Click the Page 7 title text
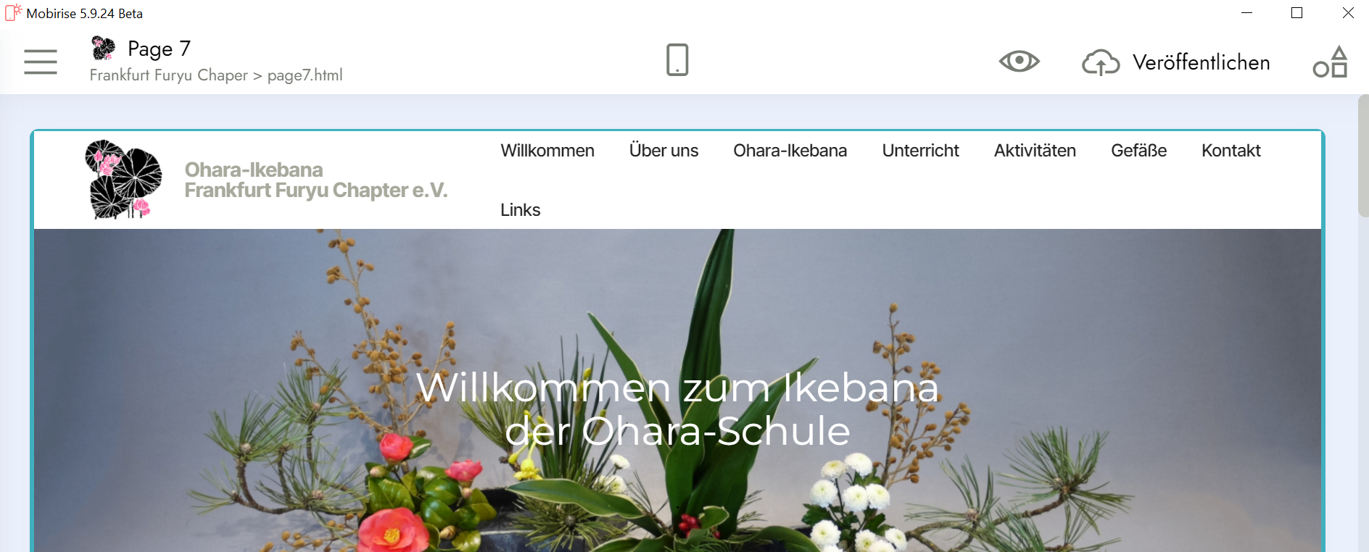This screenshot has width=1369, height=552. pos(159,49)
